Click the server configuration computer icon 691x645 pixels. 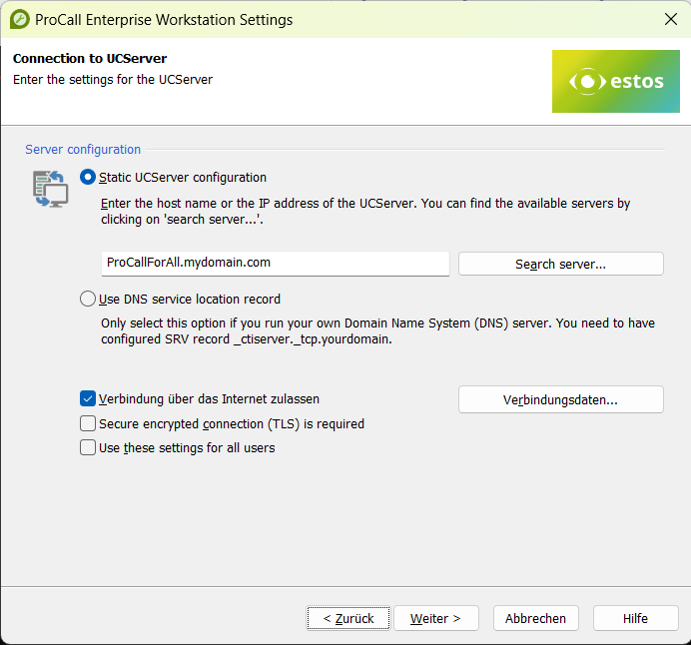click(50, 189)
